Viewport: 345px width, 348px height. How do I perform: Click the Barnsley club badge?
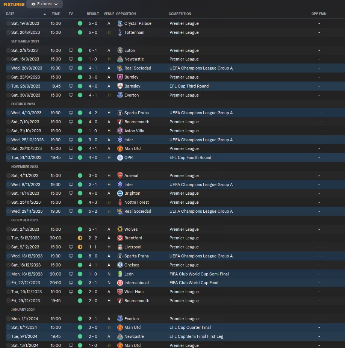coord(120,86)
